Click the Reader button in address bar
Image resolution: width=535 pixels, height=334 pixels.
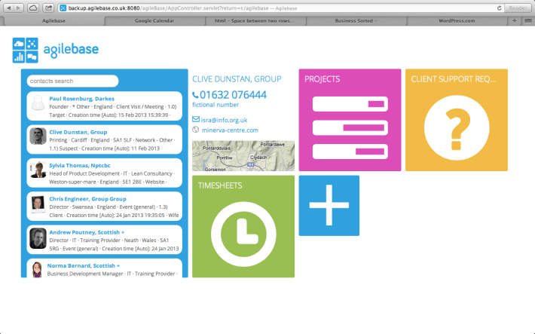point(518,8)
